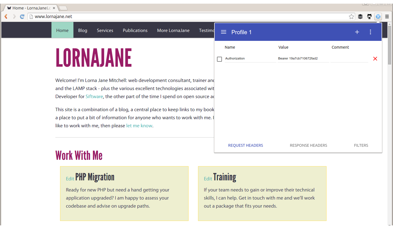Switch to the Request Headers tab
Screen dimensions: 393x229
point(246,145)
